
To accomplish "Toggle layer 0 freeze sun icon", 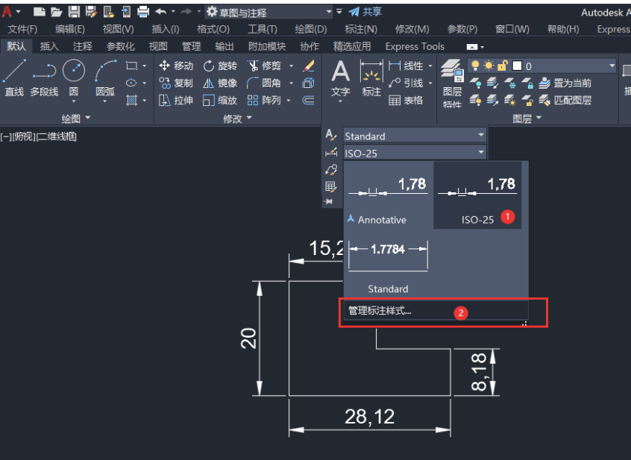I will 489,66.
